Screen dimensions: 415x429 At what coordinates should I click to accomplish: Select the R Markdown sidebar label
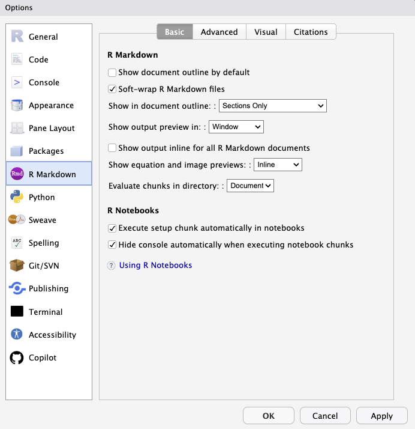tap(52, 174)
